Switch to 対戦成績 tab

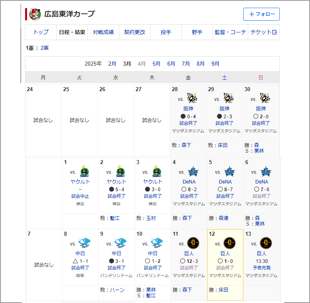point(103,32)
